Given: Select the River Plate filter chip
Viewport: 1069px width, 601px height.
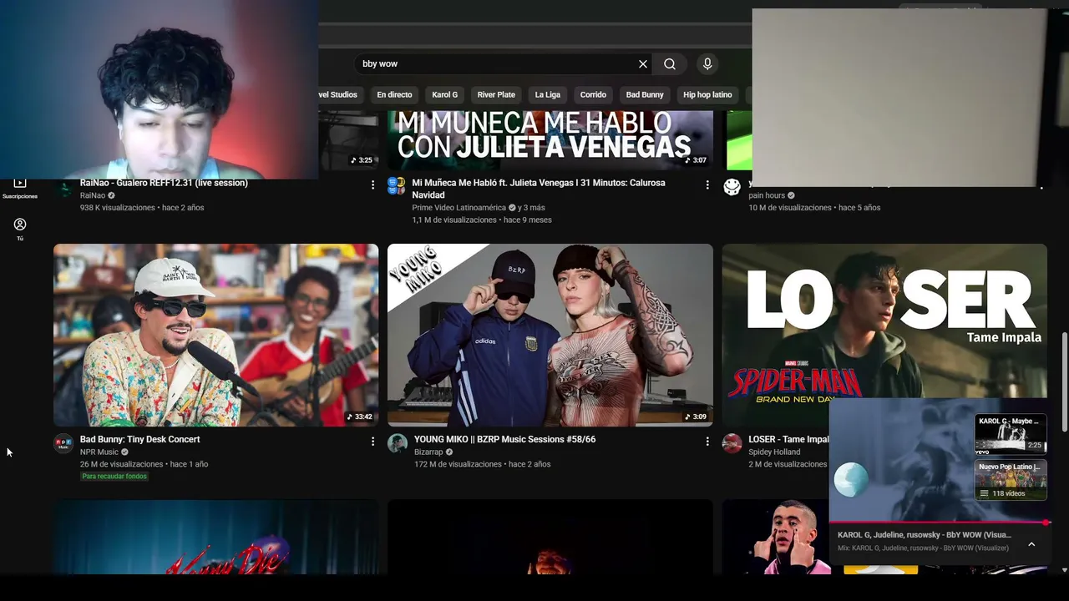Looking at the screenshot, I should [x=496, y=95].
